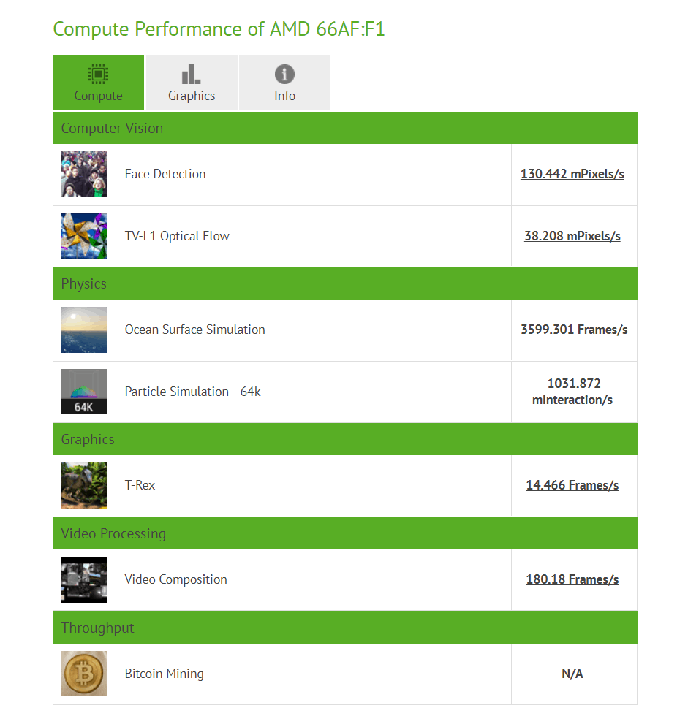Click the TV-L1 Optical Flow pinwheel thumbnail
The width and height of the screenshot is (688, 716).
click(83, 236)
